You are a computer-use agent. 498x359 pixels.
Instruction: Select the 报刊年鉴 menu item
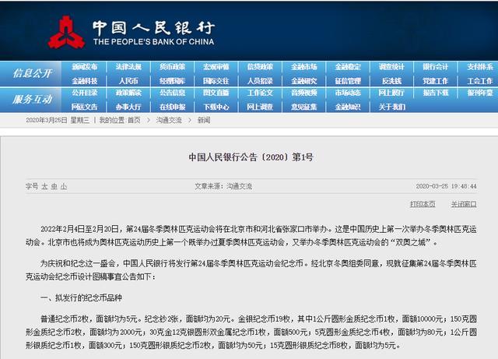(x=480, y=93)
